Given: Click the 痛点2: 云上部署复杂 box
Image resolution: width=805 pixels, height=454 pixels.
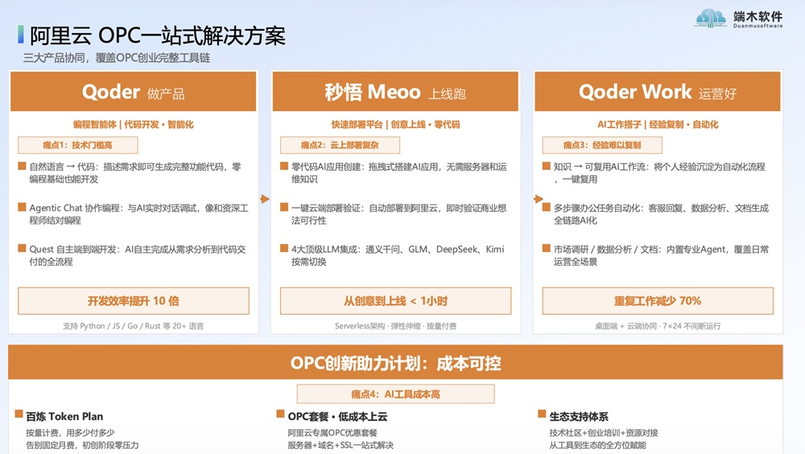Looking at the screenshot, I should click(x=340, y=145).
